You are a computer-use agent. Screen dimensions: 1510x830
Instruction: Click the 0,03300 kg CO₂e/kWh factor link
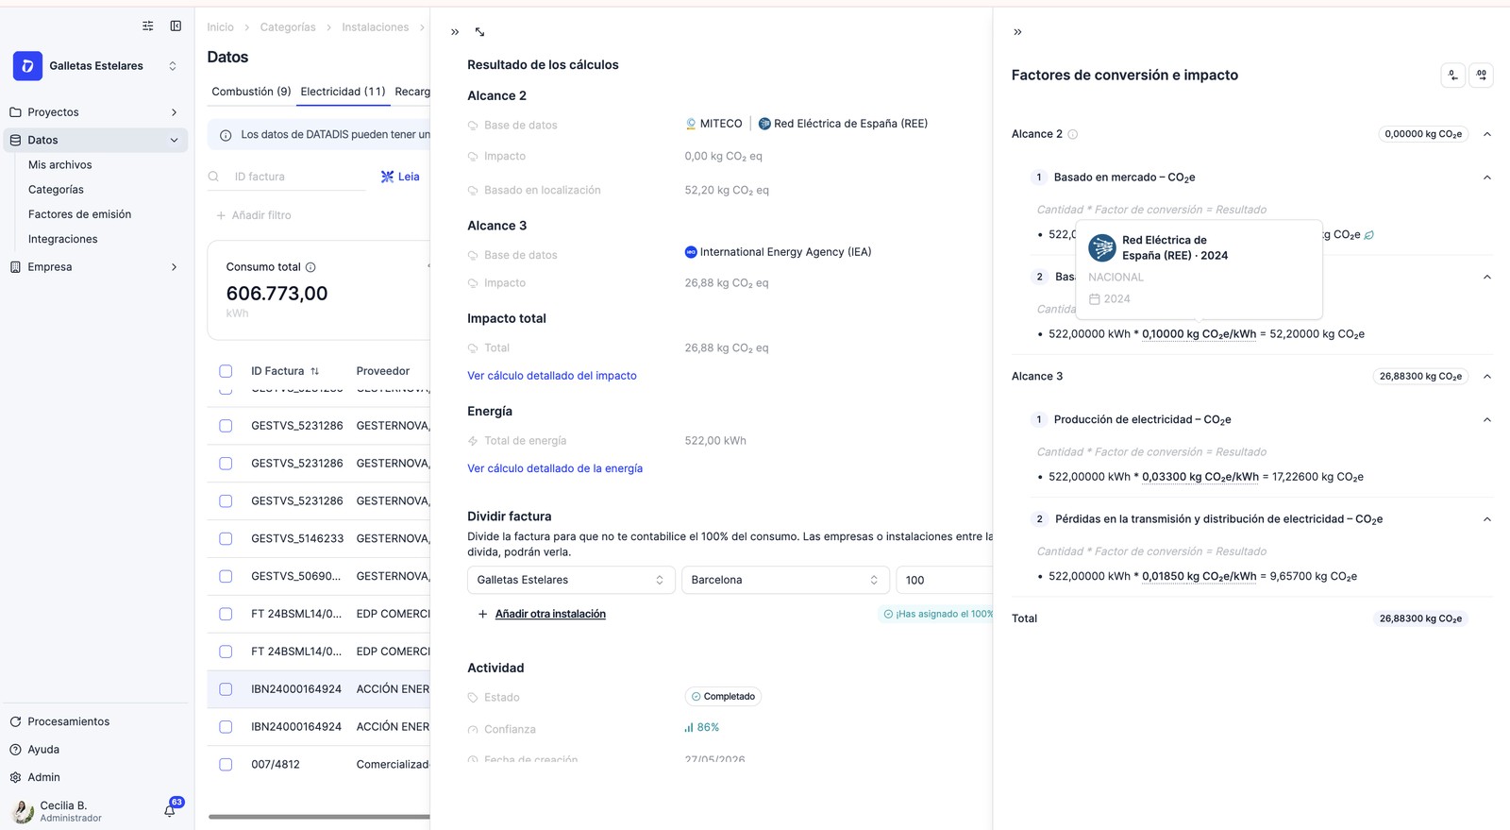coord(1200,477)
